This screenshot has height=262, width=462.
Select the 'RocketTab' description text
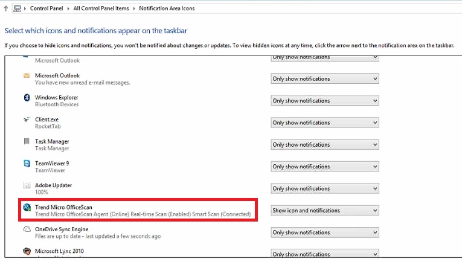coord(48,127)
